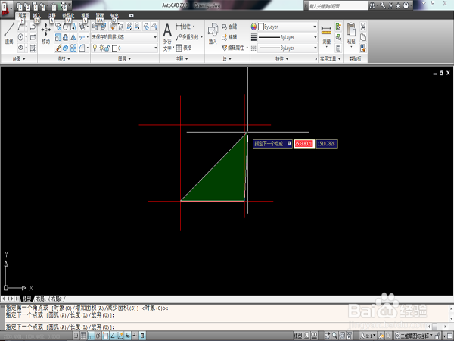
Task: Switch to the View (视图) ribbon tab
Action: pyautogui.click(x=85, y=16)
